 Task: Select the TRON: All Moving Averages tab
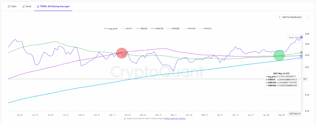(54, 6)
